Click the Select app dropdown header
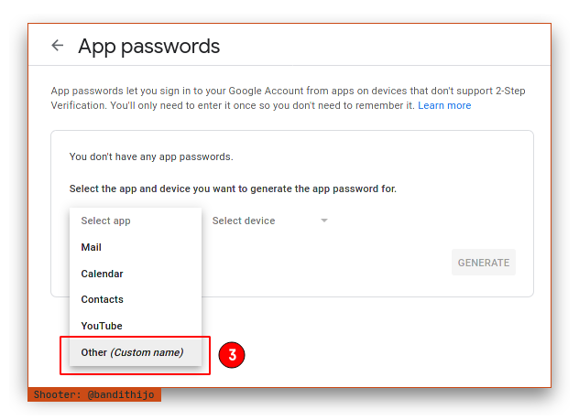This screenshot has height=420, width=579. [105, 221]
